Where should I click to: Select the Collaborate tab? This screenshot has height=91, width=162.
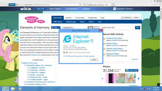[92, 18]
